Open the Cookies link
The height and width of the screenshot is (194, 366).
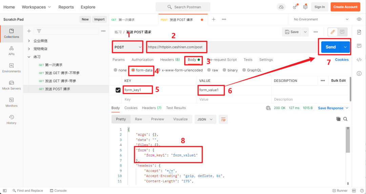pos(342,60)
